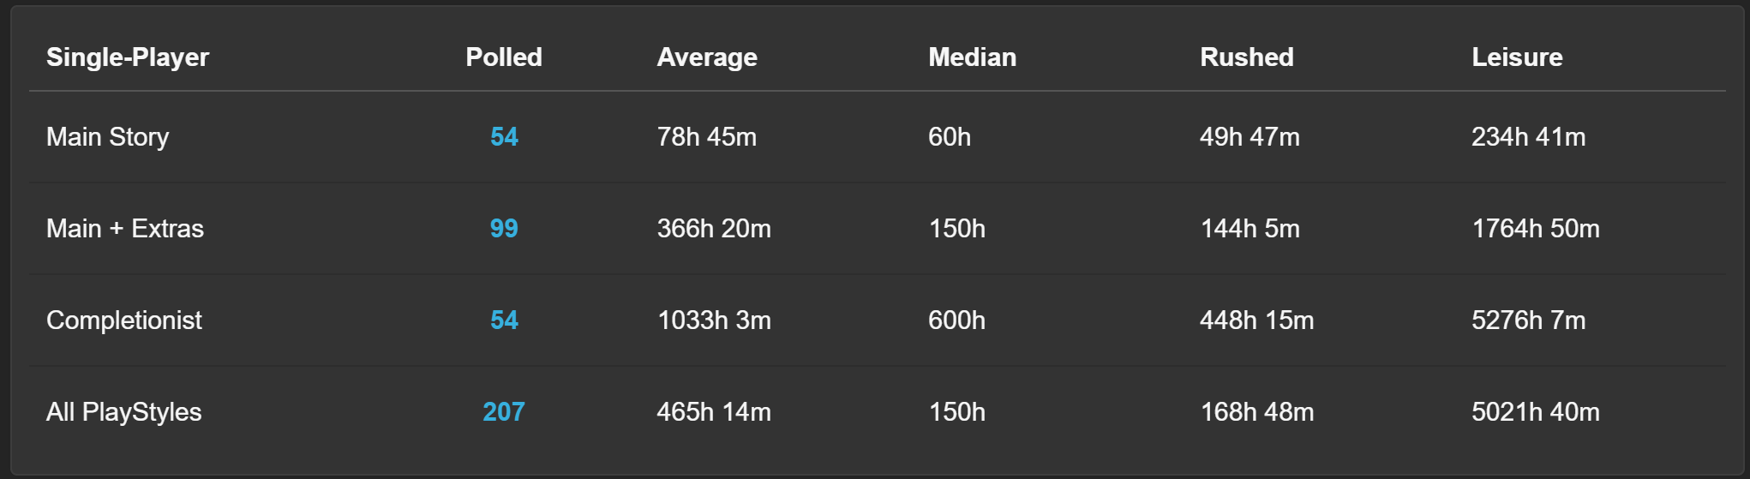Click the Median column header
Image resolution: width=1750 pixels, height=479 pixels.
(x=973, y=57)
